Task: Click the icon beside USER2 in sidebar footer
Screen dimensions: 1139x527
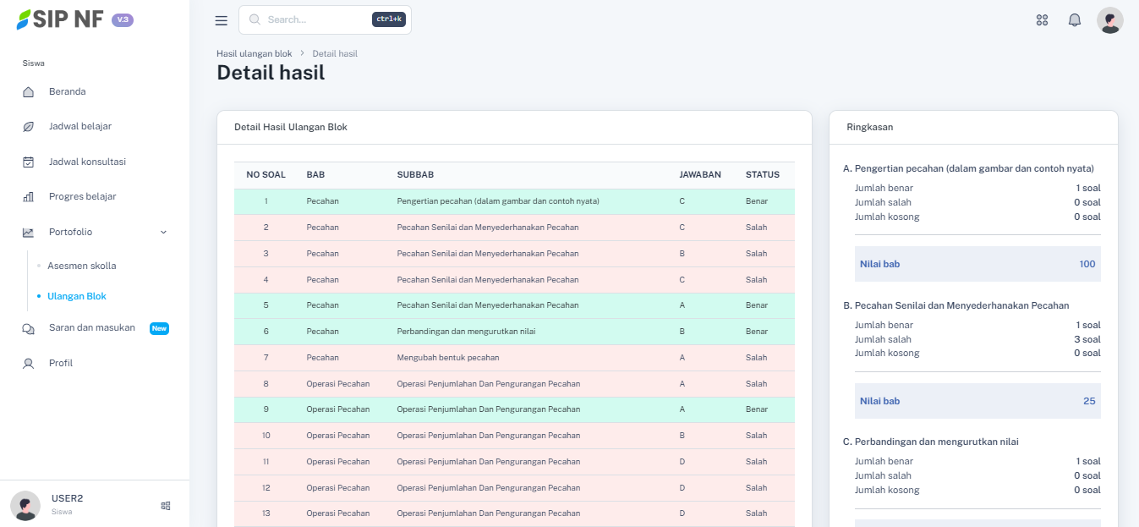Action: coord(166,506)
